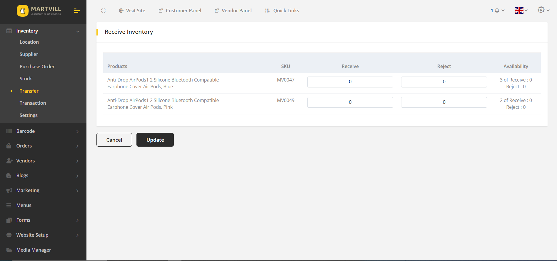Viewport: 557px width, 261px height.
Task: Expand the Website Setup menu
Action: tap(77, 235)
